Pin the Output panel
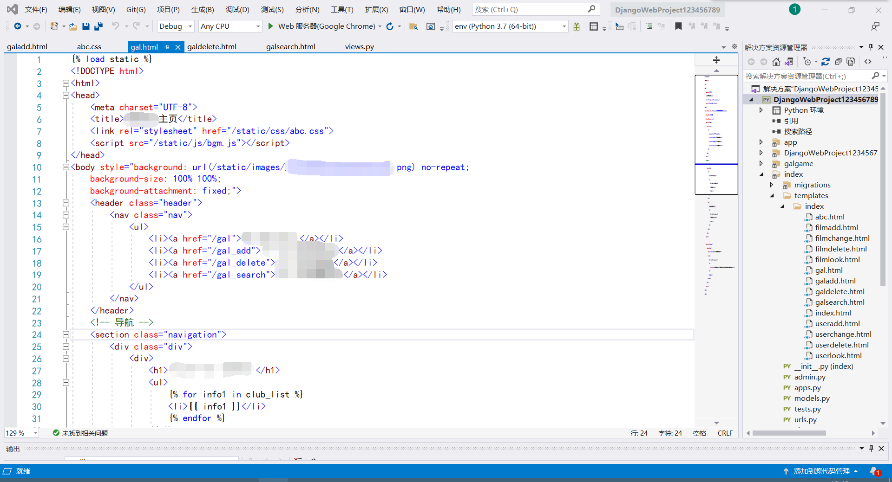Image resolution: width=892 pixels, height=482 pixels. click(x=871, y=448)
